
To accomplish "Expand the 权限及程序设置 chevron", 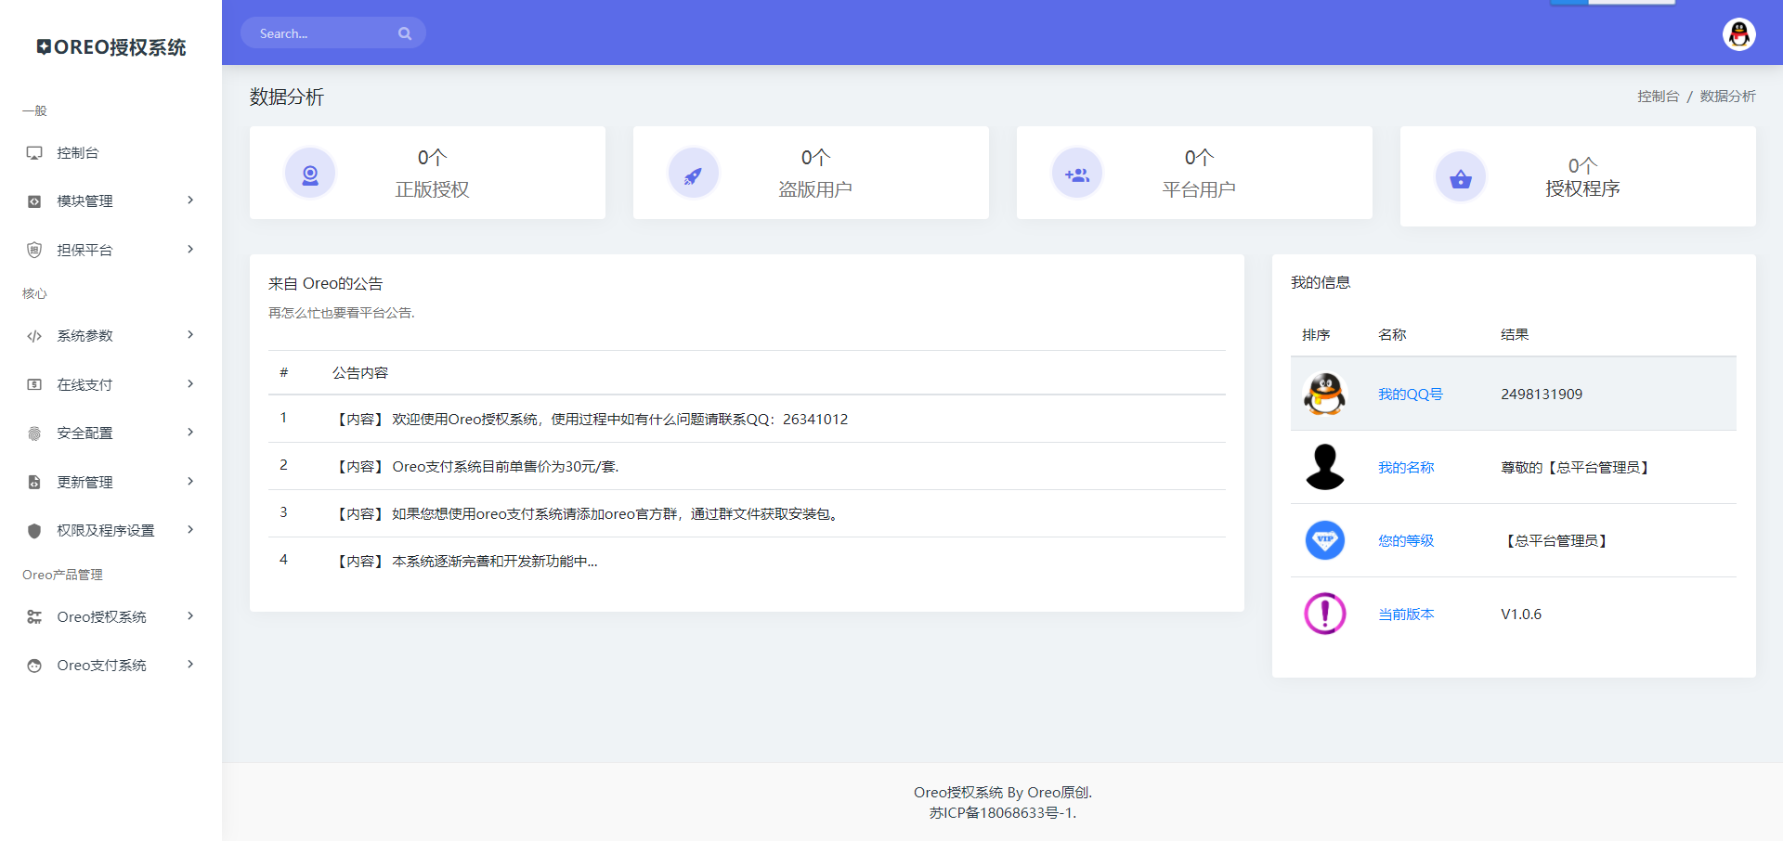I will click(190, 530).
